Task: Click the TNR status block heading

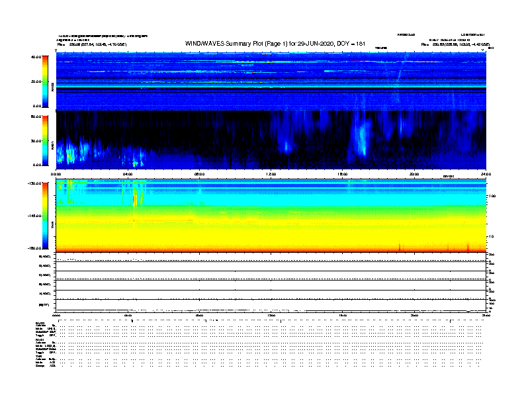Action: (x=38, y=356)
